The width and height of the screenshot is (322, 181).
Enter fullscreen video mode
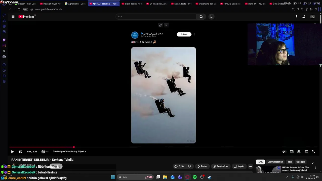click(x=313, y=152)
